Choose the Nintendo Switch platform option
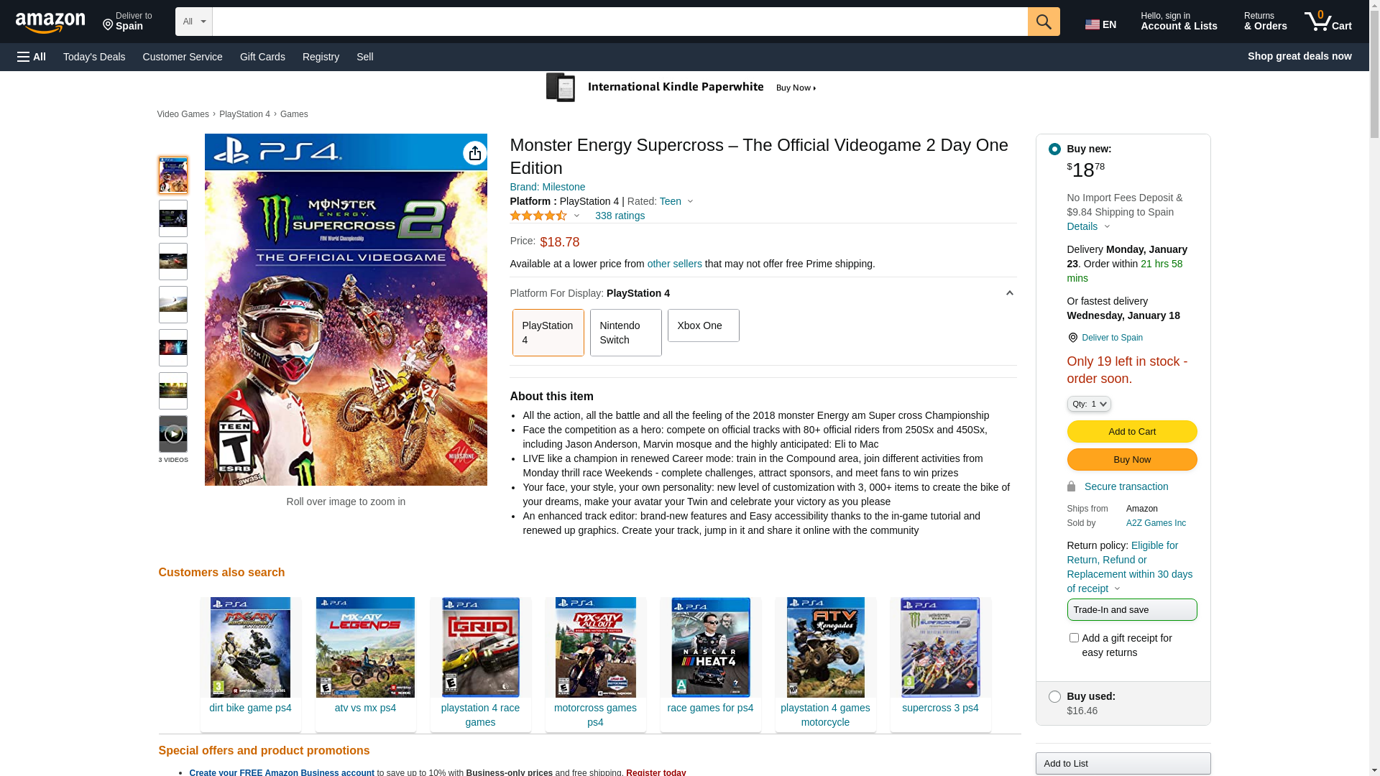The image size is (1380, 776). click(x=625, y=333)
